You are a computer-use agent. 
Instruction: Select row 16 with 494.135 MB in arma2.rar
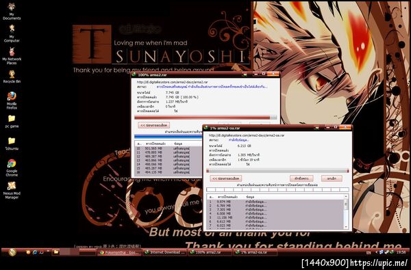[169, 172]
